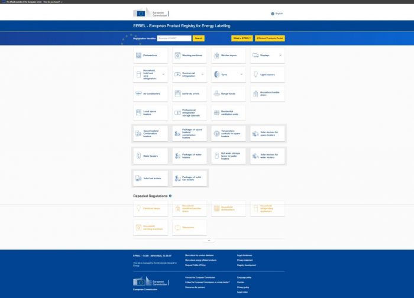Open the Domestic ovens icon
Screen dimensions: 414x298
pyautogui.click(x=177, y=93)
